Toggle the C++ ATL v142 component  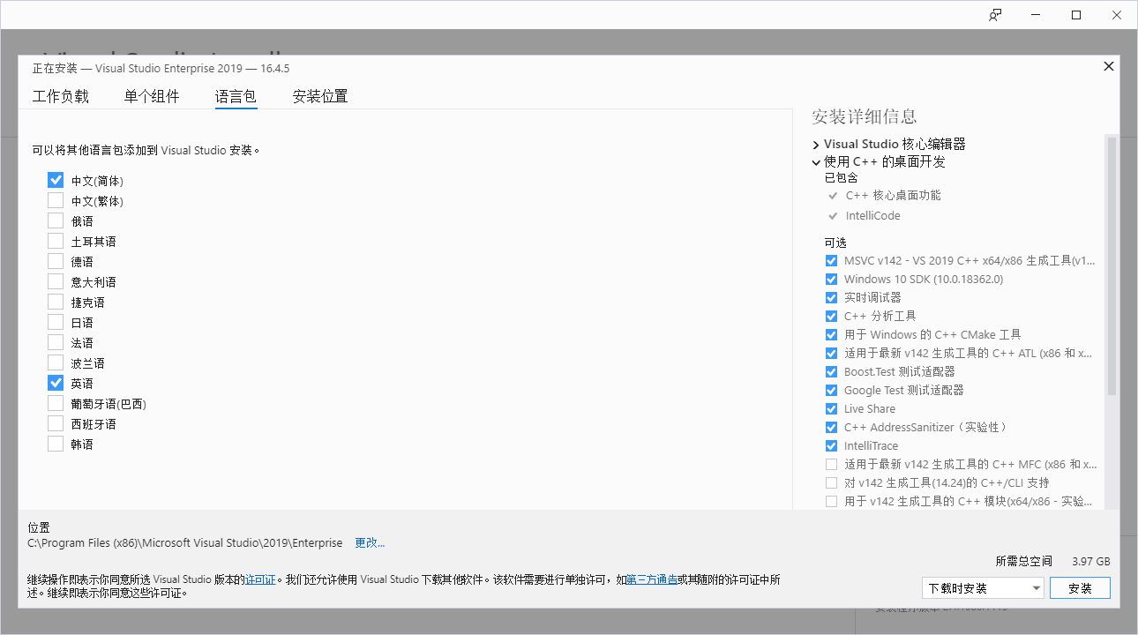831,354
